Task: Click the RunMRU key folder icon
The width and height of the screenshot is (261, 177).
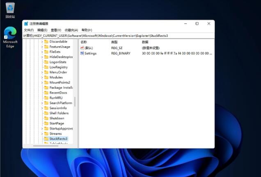Action: 46,98
